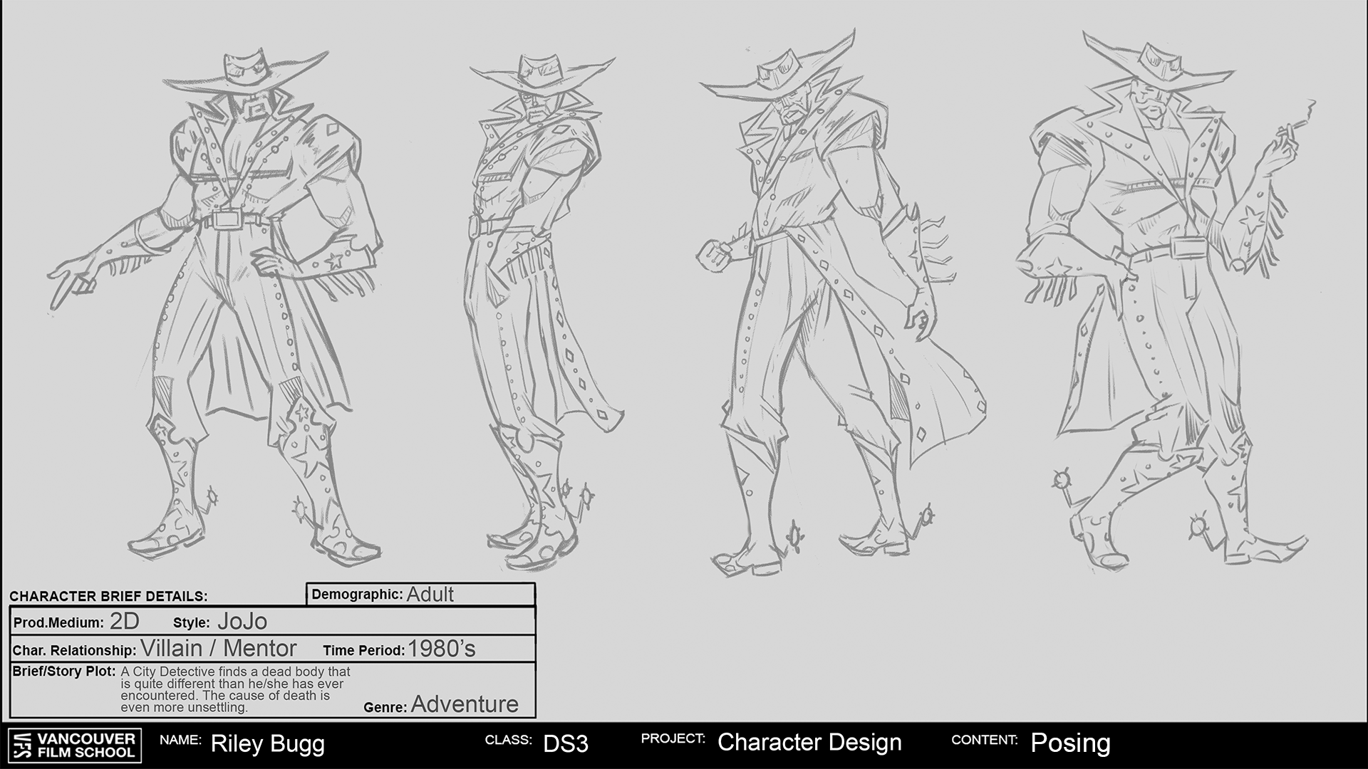Click the 'Prod.Medium:' label
The width and height of the screenshot is (1368, 769).
58,623
